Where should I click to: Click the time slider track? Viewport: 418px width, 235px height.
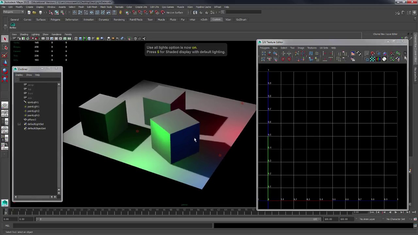click(x=131, y=212)
